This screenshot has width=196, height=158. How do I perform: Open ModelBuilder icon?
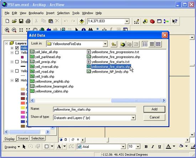[166, 21]
